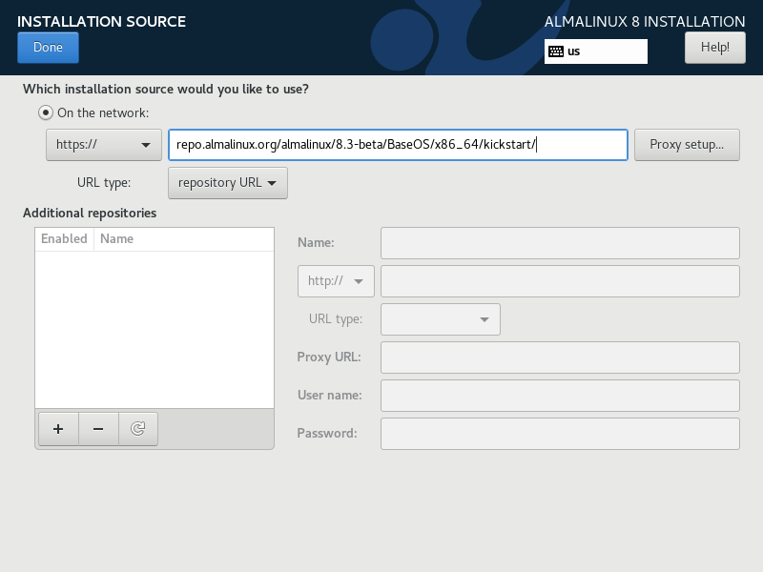Click the add repository plus icon
763x572 pixels.
(x=58, y=429)
